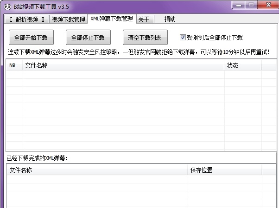Click the 已经下载完成的XML弹幕 label
The width and height of the screenshot is (279, 208).
pyautogui.click(x=37, y=158)
